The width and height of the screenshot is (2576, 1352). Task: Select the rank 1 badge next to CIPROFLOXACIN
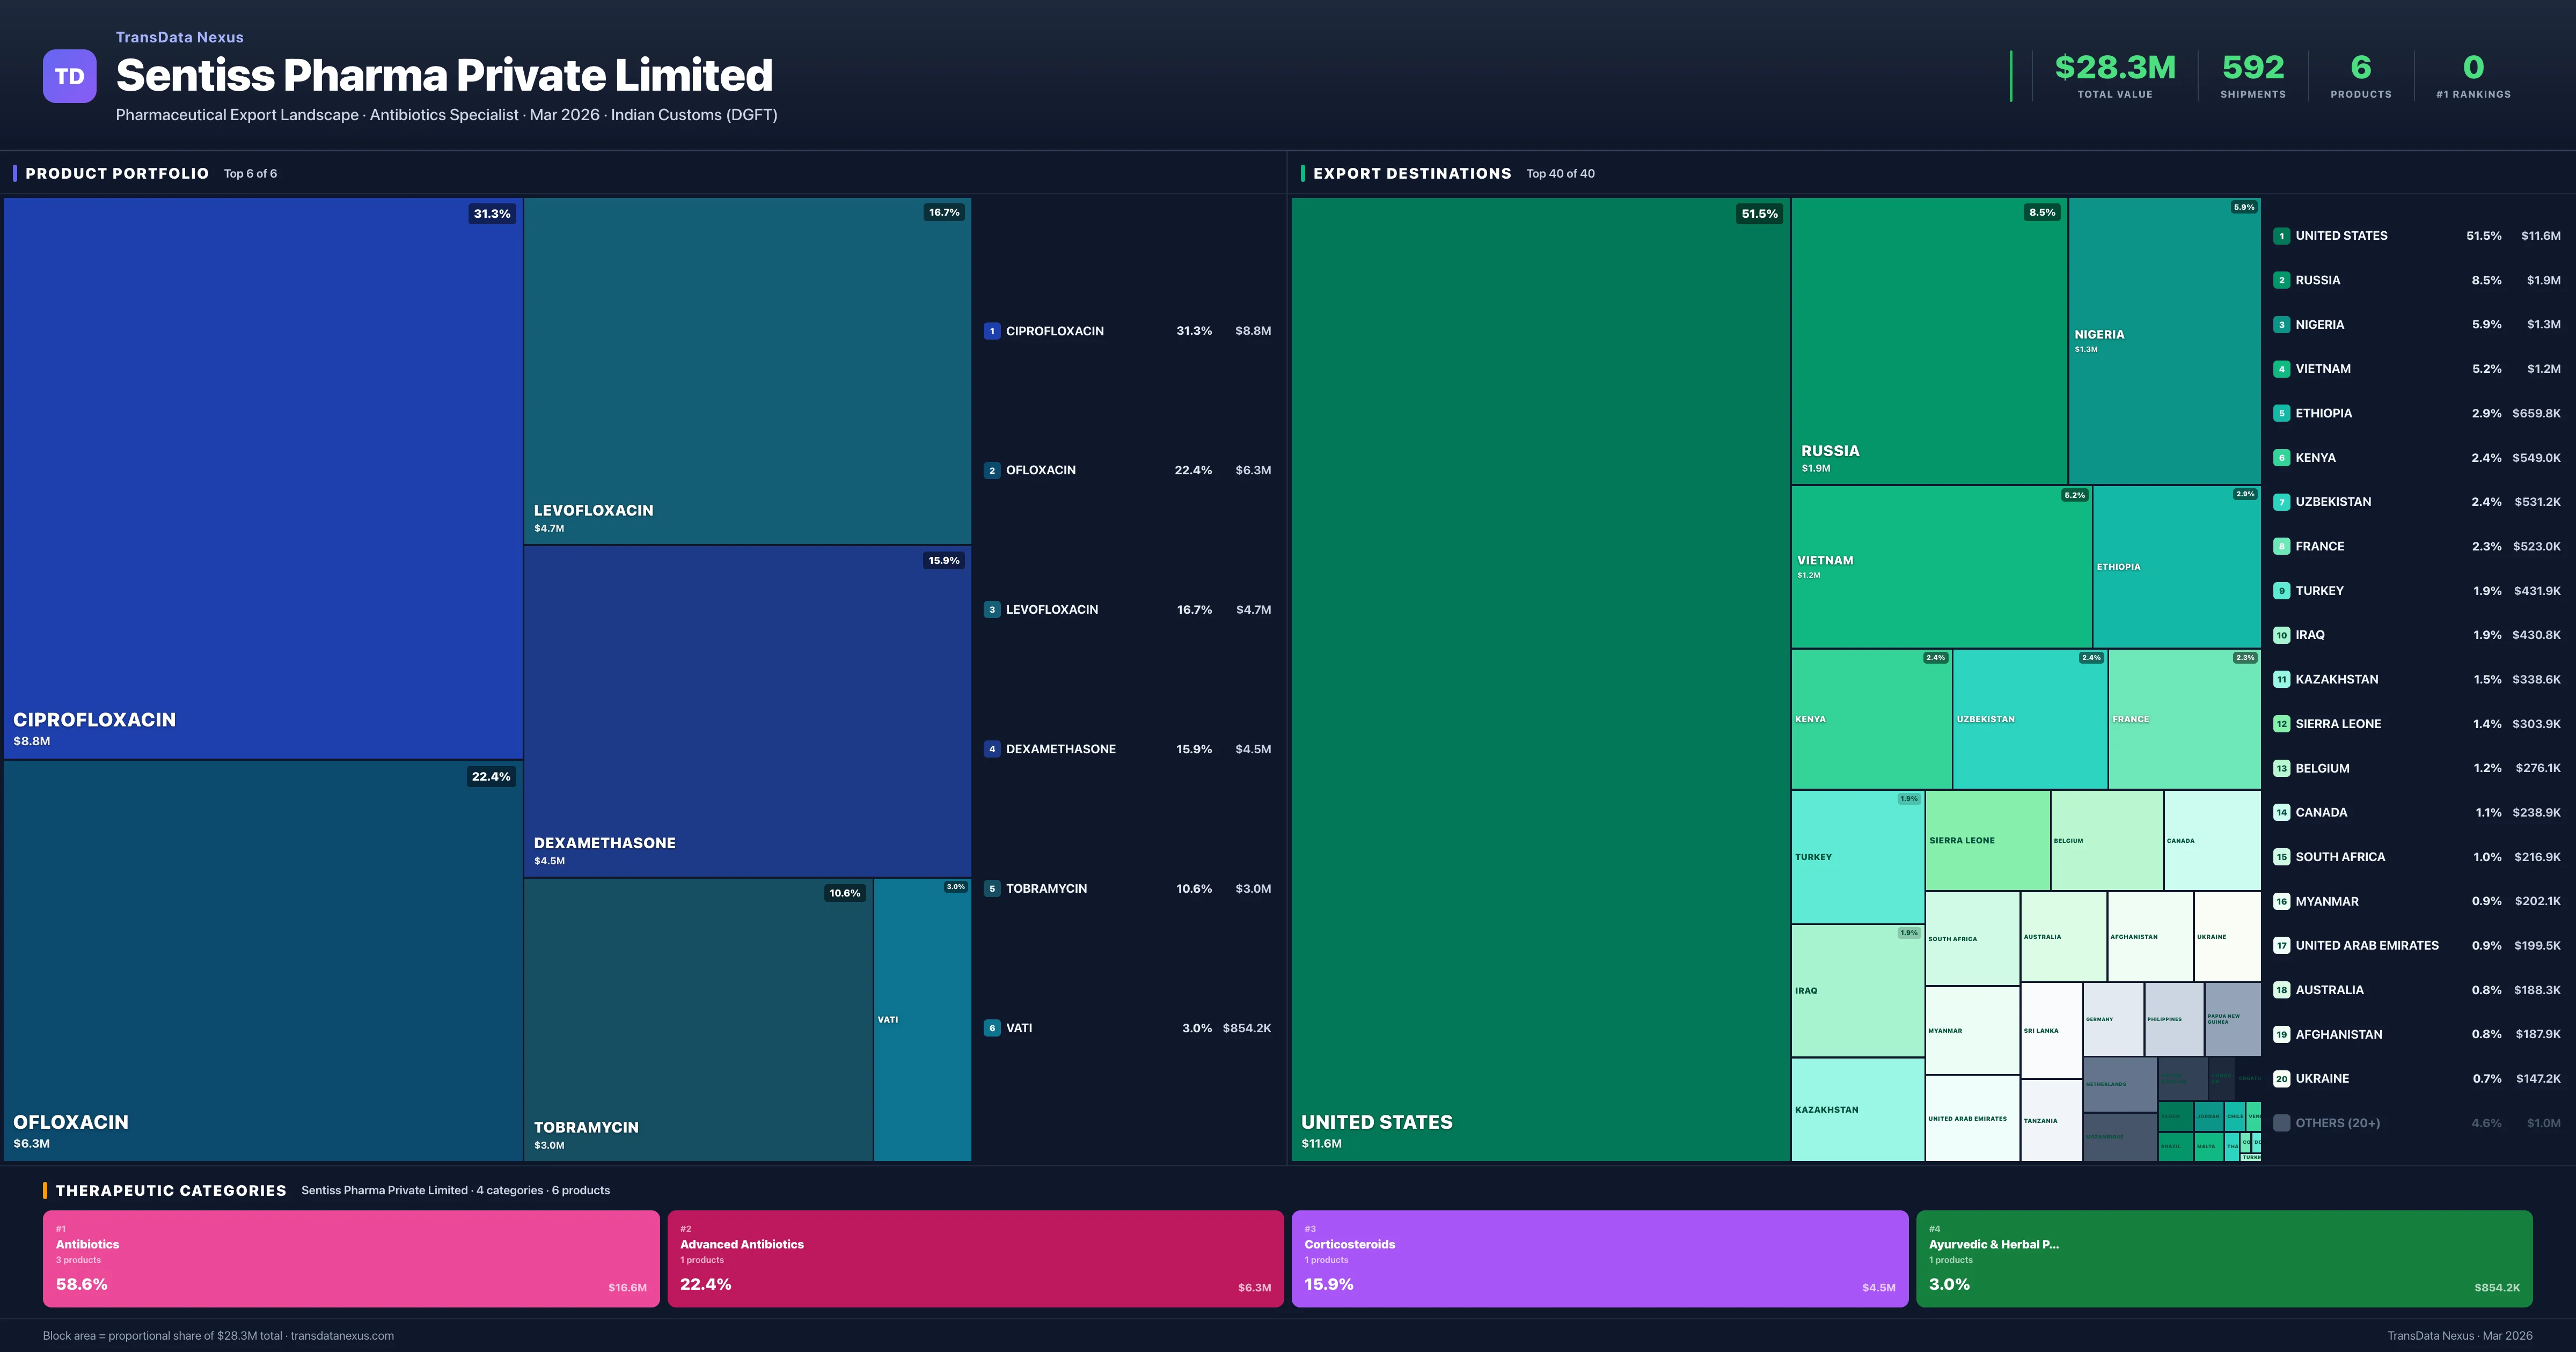click(992, 330)
